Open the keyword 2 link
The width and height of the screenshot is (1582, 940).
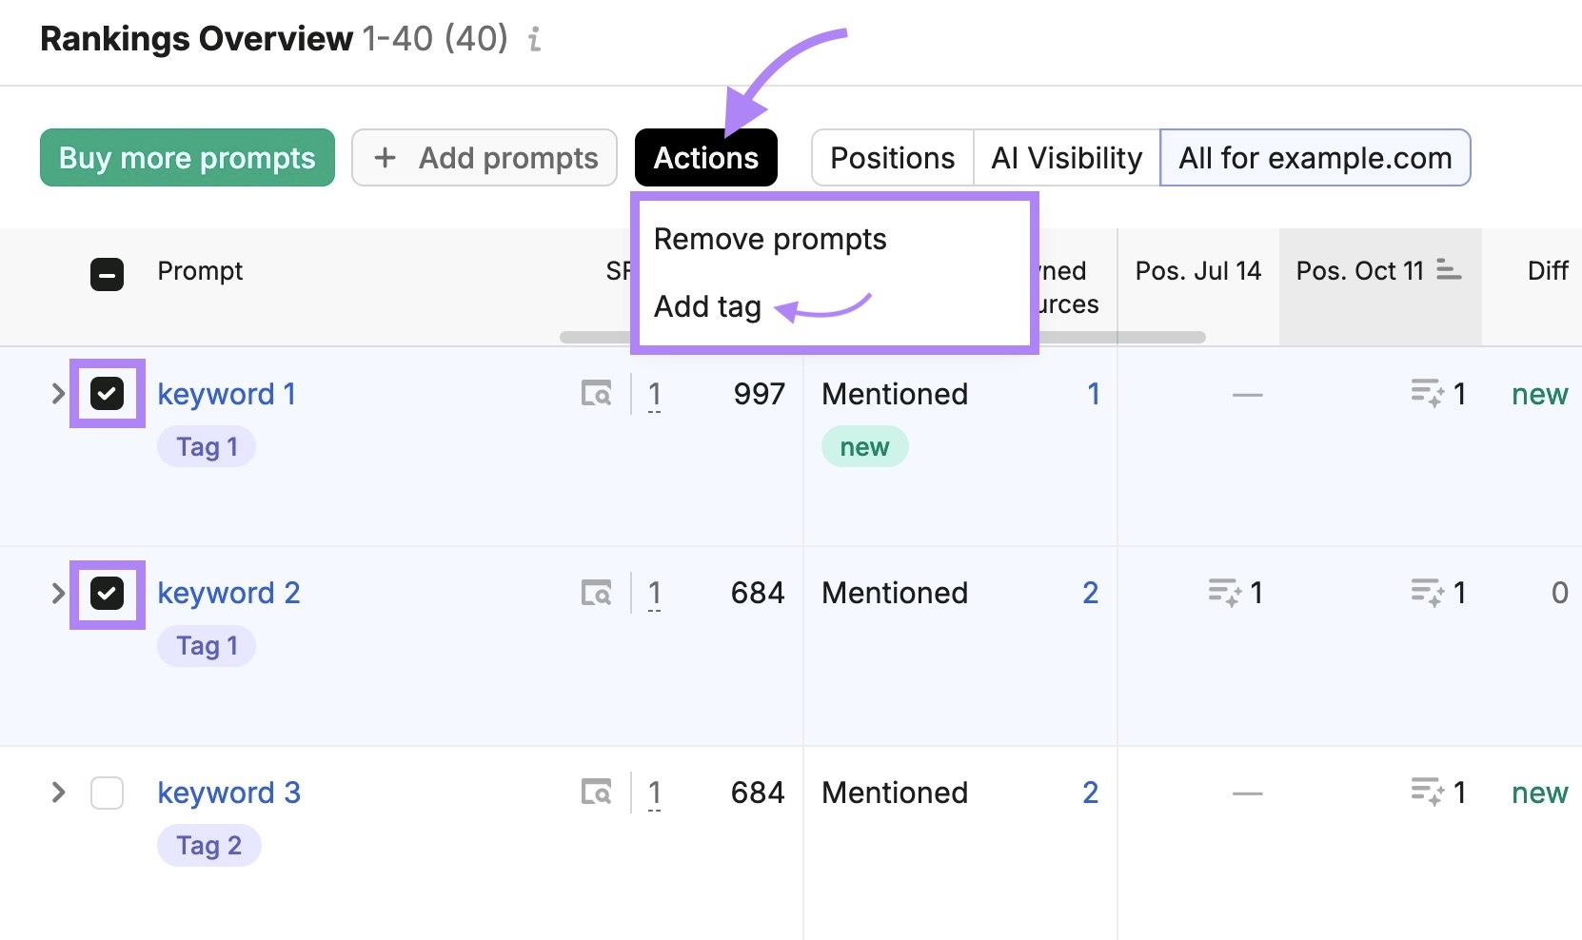tap(228, 593)
